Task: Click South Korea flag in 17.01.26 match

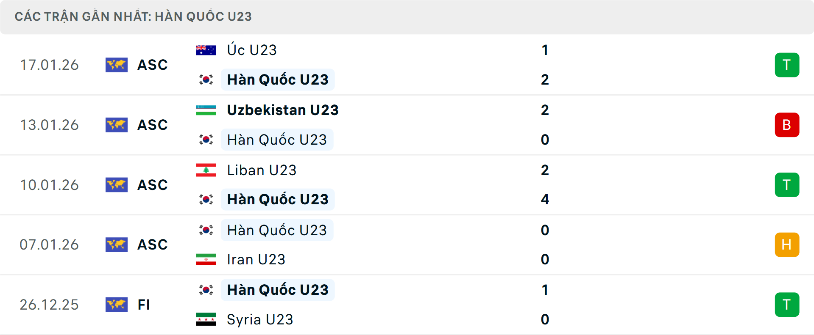Action: (206, 80)
